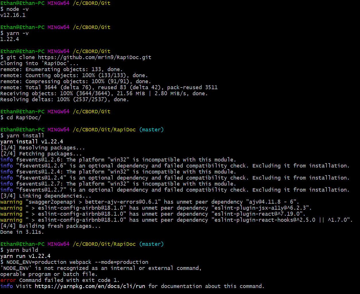
Task: Click the 'yarn -v' command line
Action: [x=15, y=33]
